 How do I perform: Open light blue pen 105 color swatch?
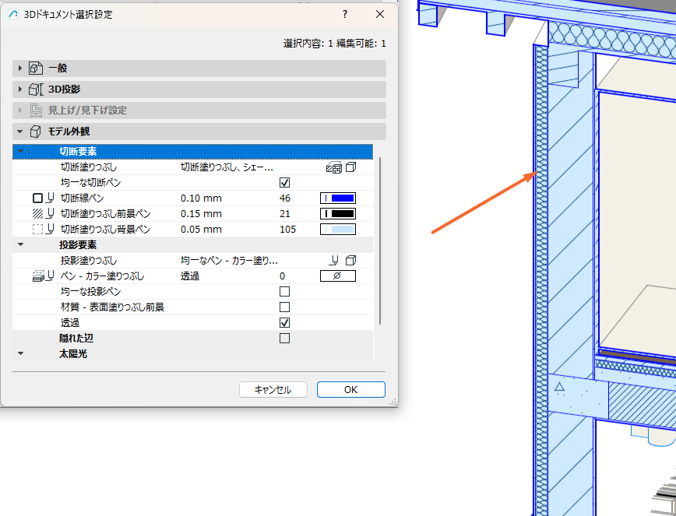pyautogui.click(x=338, y=229)
